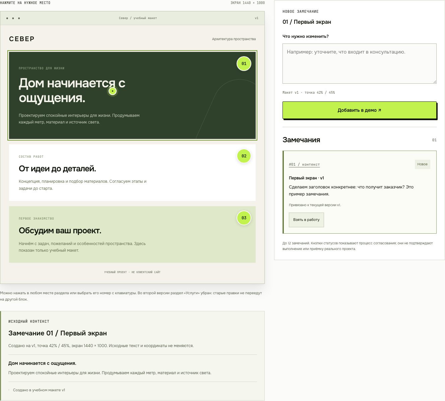The width and height of the screenshot is (445, 401).
Task: Click the "Обсудим ваш проект." heading
Action: (60, 231)
